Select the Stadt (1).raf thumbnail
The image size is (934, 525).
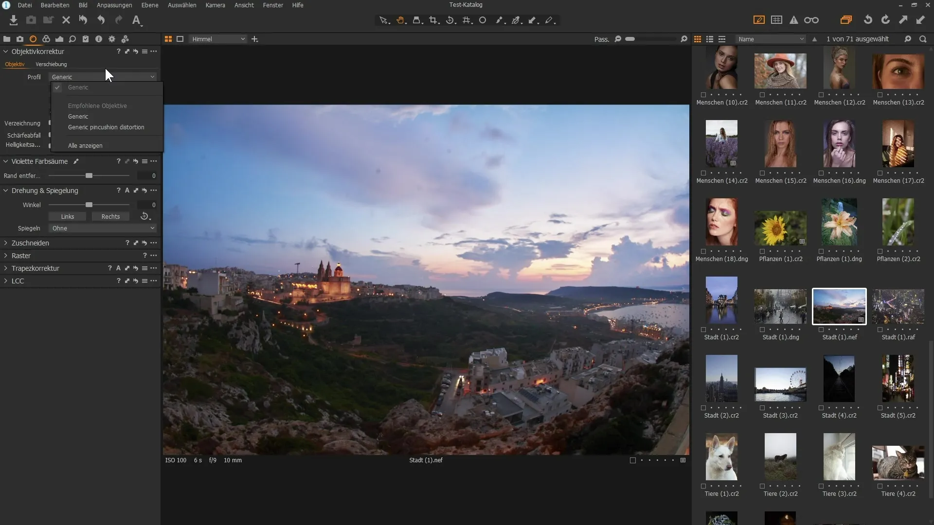click(898, 307)
